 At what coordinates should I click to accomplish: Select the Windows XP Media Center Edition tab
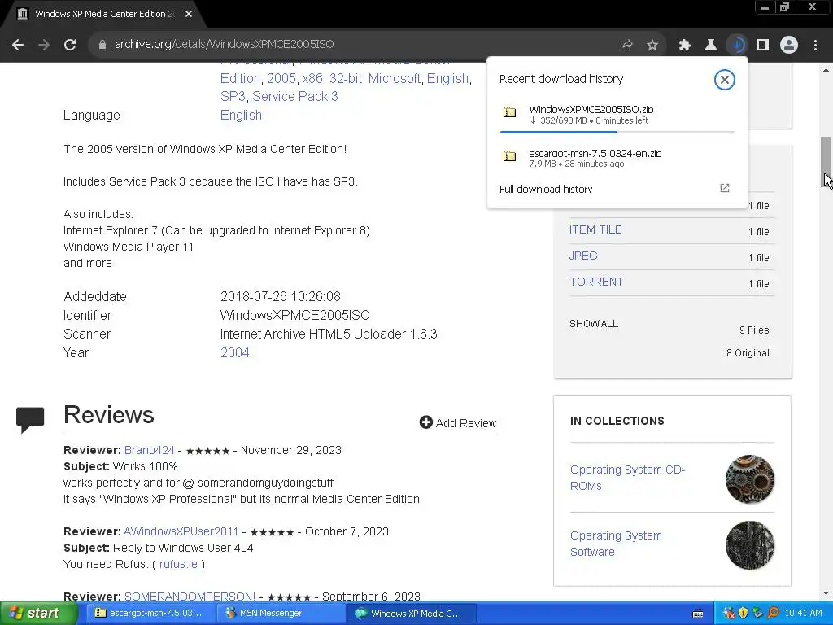pyautogui.click(x=102, y=15)
